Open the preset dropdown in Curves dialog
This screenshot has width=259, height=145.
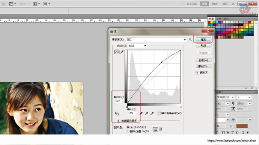click(156, 40)
